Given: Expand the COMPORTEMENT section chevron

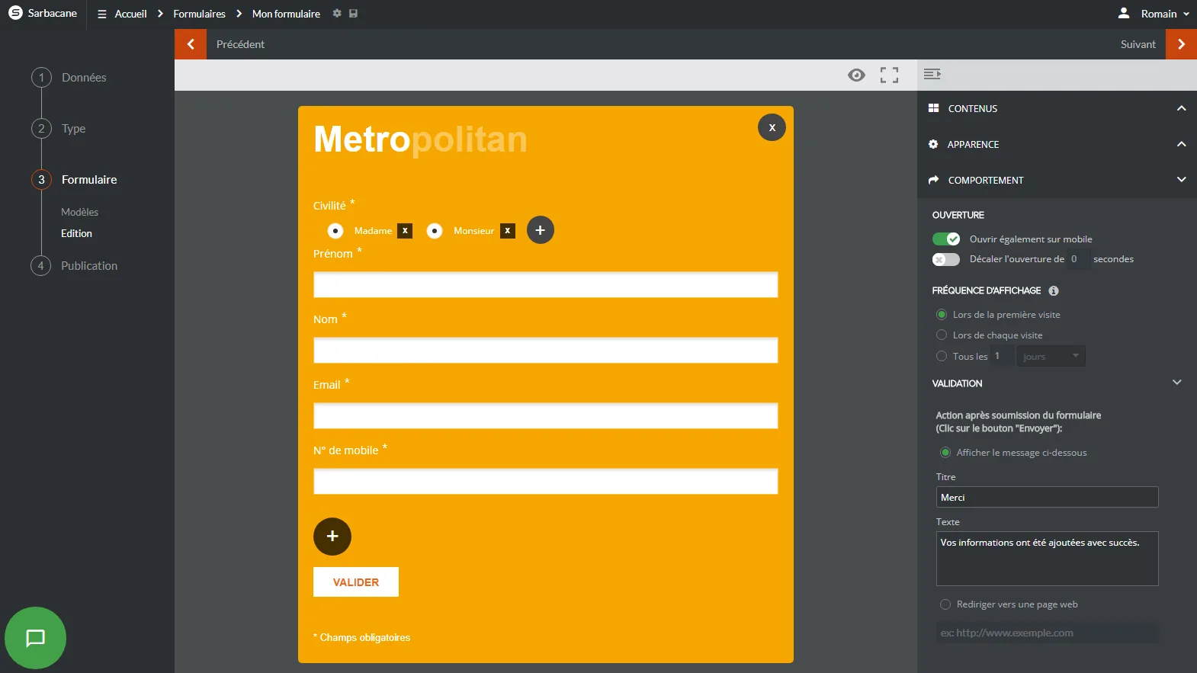Looking at the screenshot, I should click(x=1181, y=180).
